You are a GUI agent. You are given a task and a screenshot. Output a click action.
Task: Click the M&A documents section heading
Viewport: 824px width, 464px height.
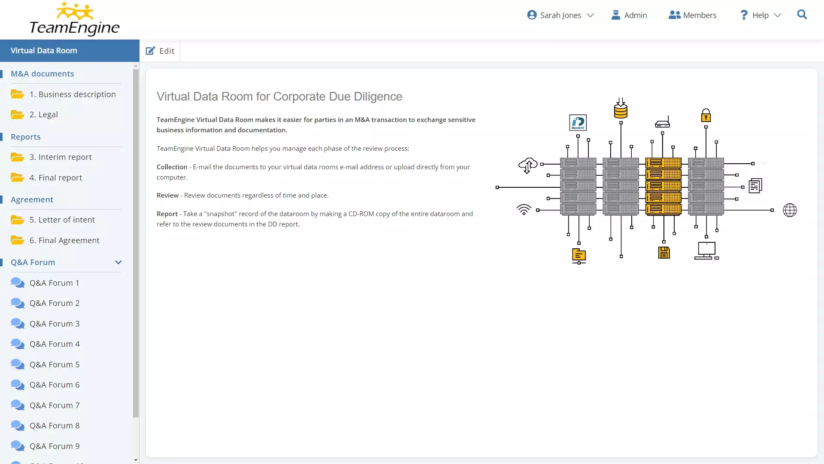pyautogui.click(x=42, y=73)
